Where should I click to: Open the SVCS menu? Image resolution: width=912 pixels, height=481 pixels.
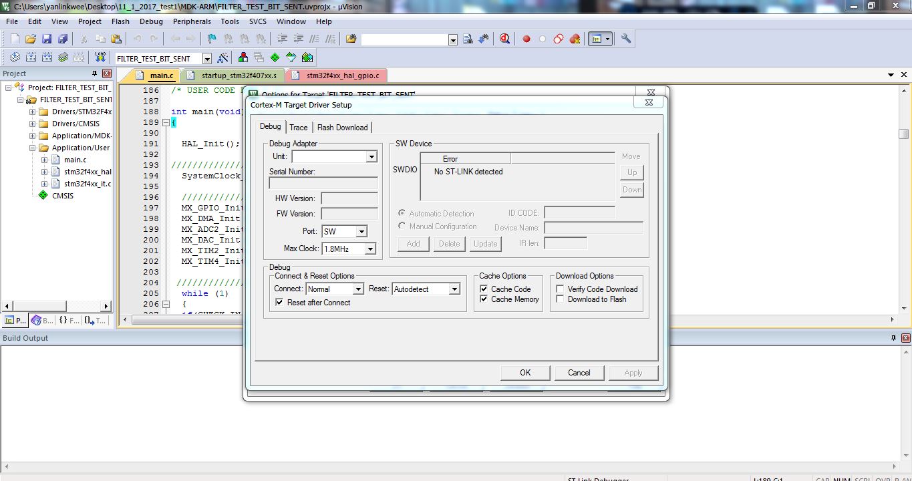[258, 21]
